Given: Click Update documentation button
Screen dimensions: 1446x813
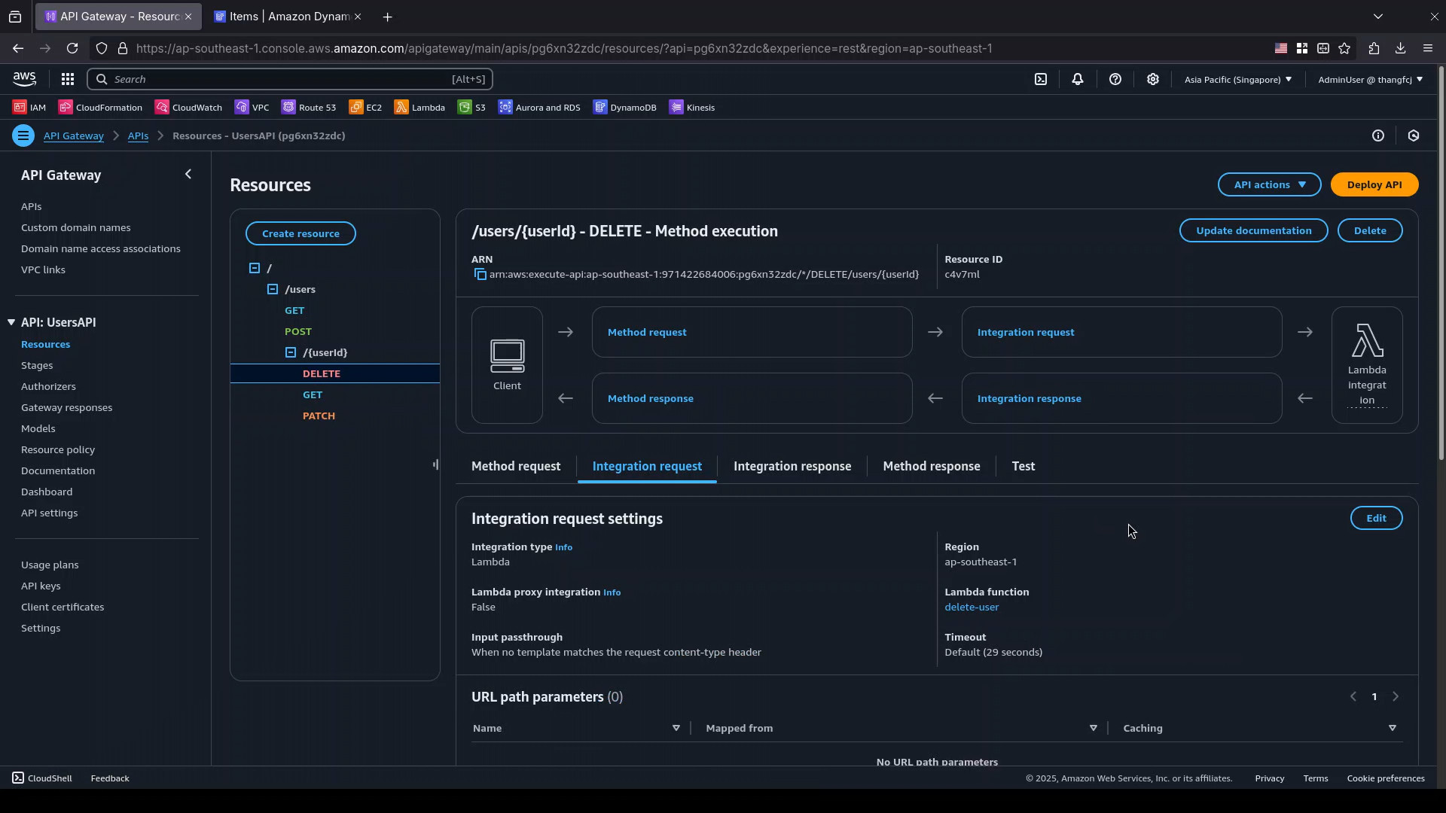Looking at the screenshot, I should 1253,230.
